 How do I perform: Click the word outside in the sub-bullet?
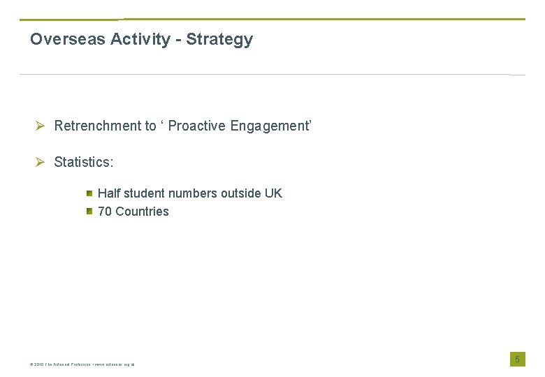(x=241, y=193)
